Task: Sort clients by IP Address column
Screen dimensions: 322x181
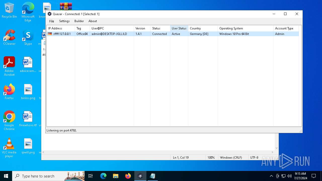Action: (x=61, y=28)
